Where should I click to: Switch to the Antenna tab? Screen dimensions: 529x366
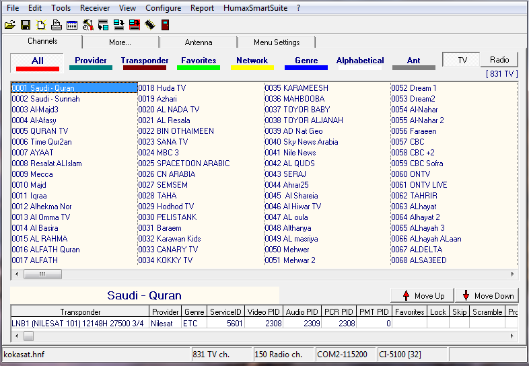[199, 42]
